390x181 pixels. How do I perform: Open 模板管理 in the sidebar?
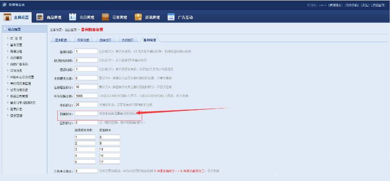click(x=16, y=115)
